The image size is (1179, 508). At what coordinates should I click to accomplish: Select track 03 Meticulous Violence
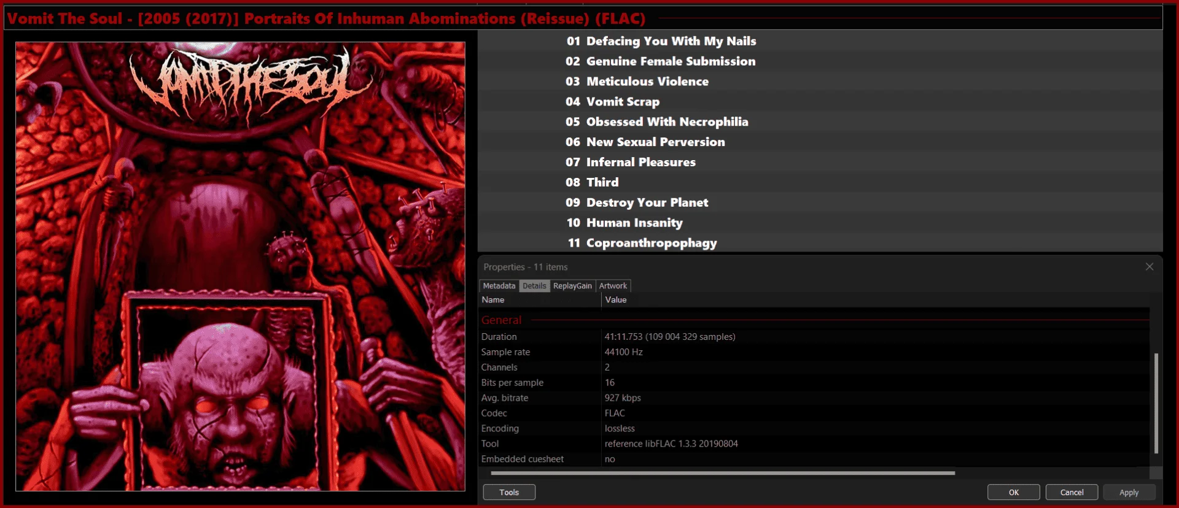tap(820, 82)
